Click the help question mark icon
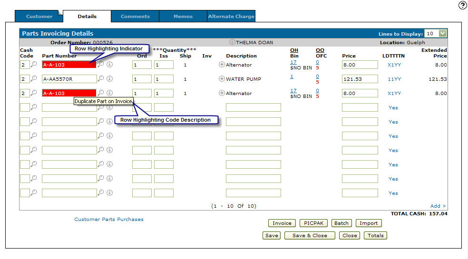Viewport: 468px width, 259px height. 462,5
